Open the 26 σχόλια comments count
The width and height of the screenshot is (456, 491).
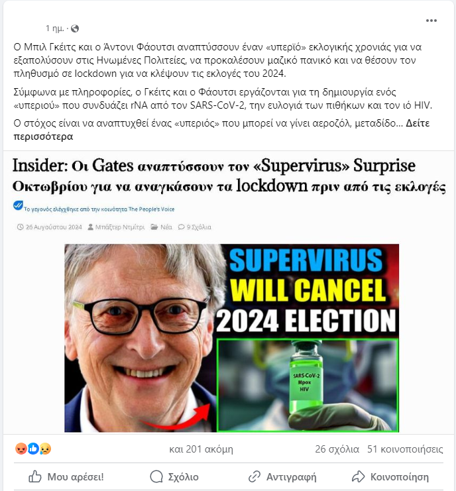click(337, 449)
